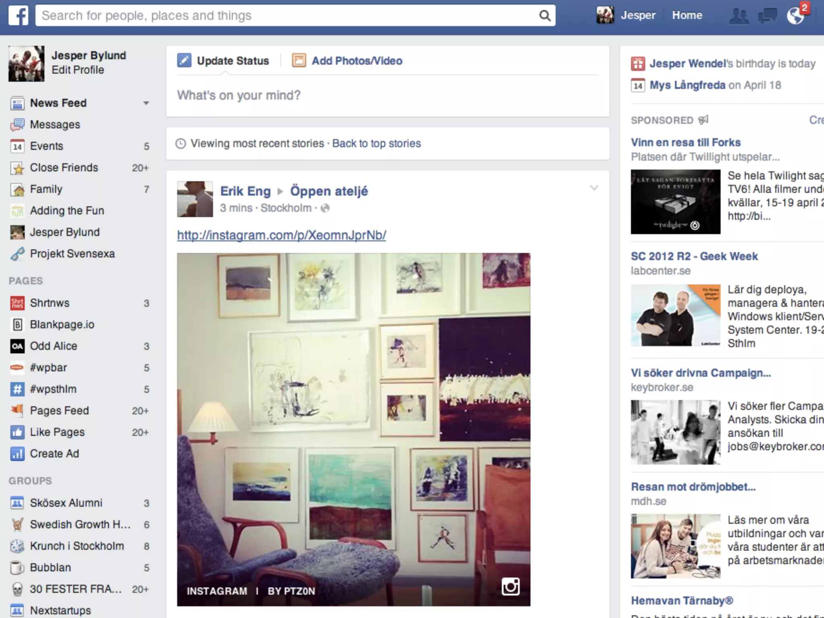This screenshot has height=618, width=824.
Task: Click the Instagram camera icon on the photo
Action: (x=510, y=587)
